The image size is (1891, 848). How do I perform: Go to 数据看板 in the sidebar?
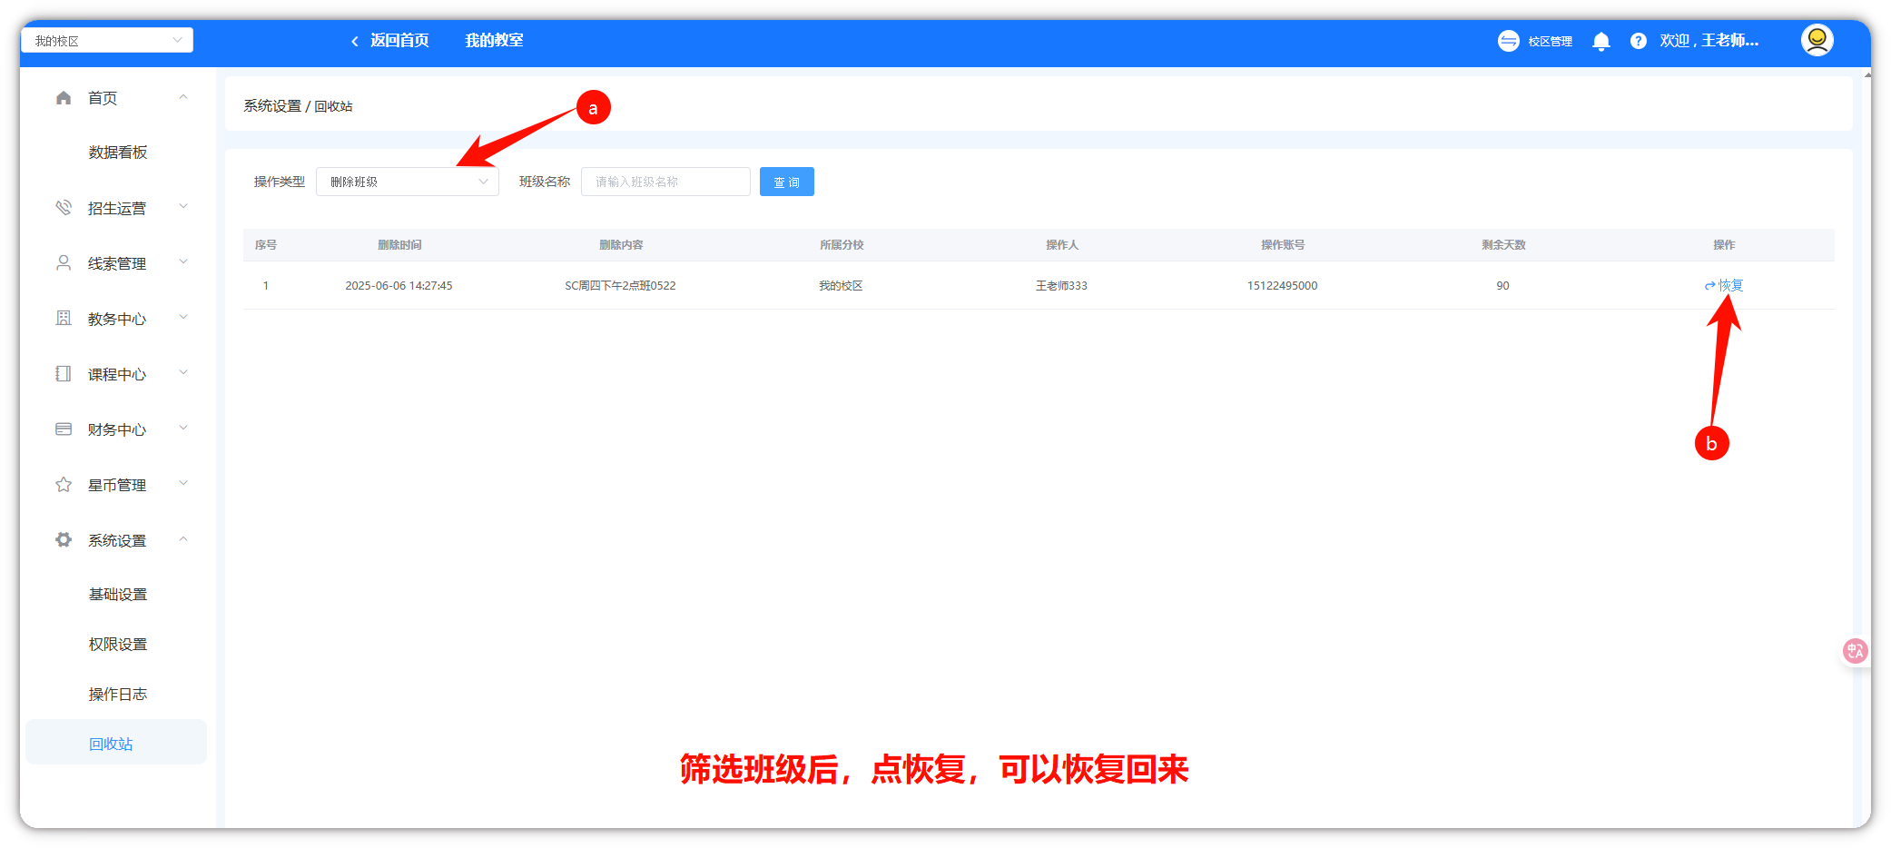coord(117,153)
